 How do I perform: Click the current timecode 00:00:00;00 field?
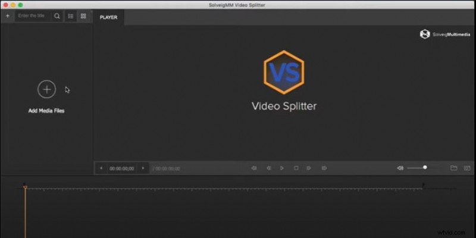click(122, 168)
